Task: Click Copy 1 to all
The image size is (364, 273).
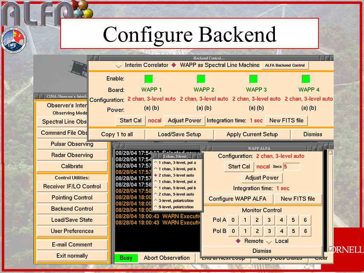Action: (x=117, y=134)
